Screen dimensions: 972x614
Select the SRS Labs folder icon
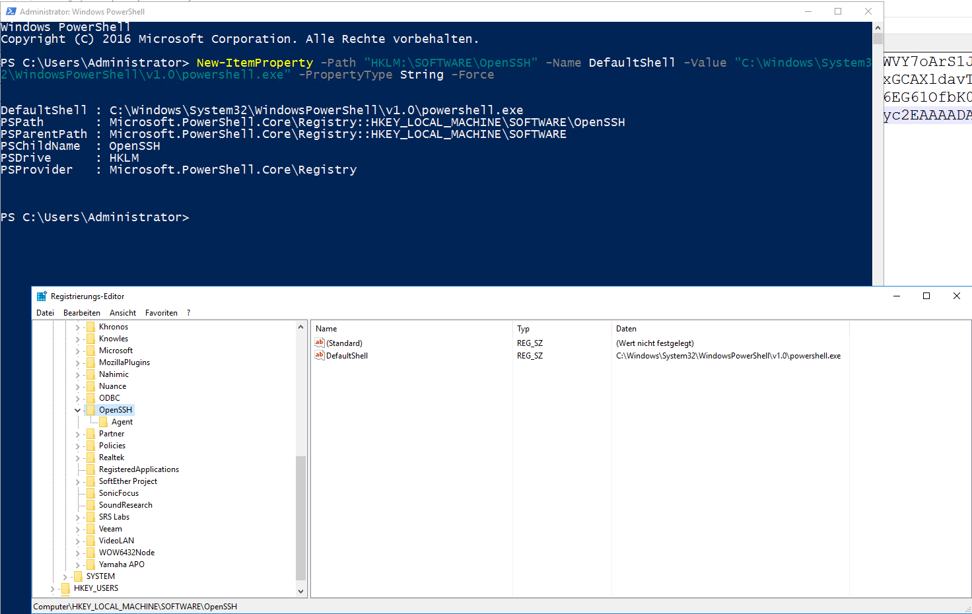[x=91, y=517]
